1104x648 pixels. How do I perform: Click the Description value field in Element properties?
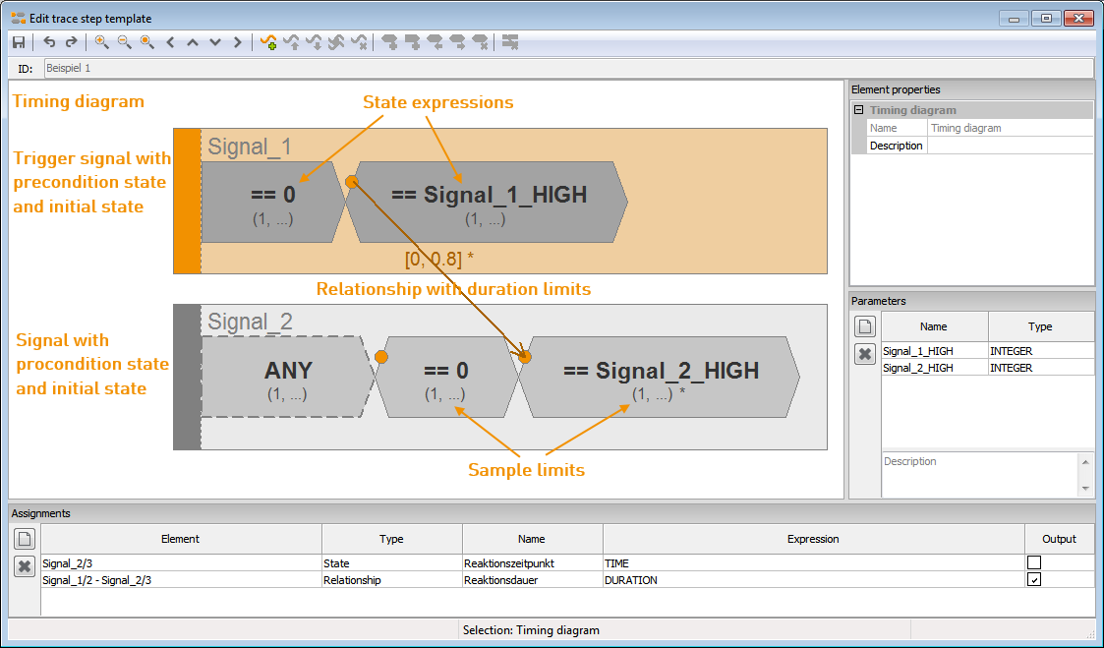(x=1011, y=146)
